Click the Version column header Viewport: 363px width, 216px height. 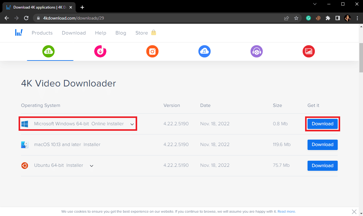(x=172, y=105)
